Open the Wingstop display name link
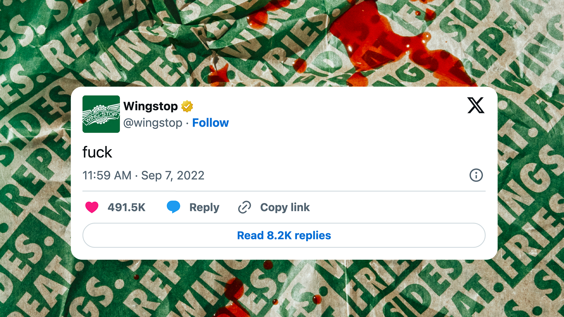The width and height of the screenshot is (564, 317). point(150,106)
